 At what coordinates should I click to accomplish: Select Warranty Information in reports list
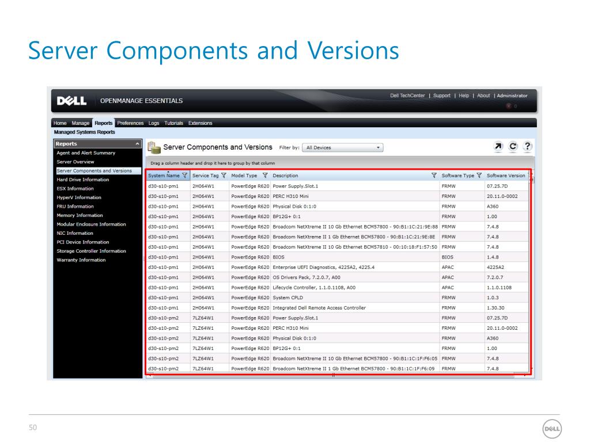81,260
